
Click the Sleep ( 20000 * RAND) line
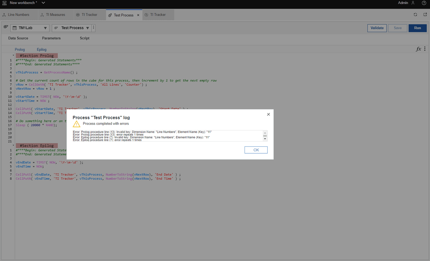coord(36,125)
